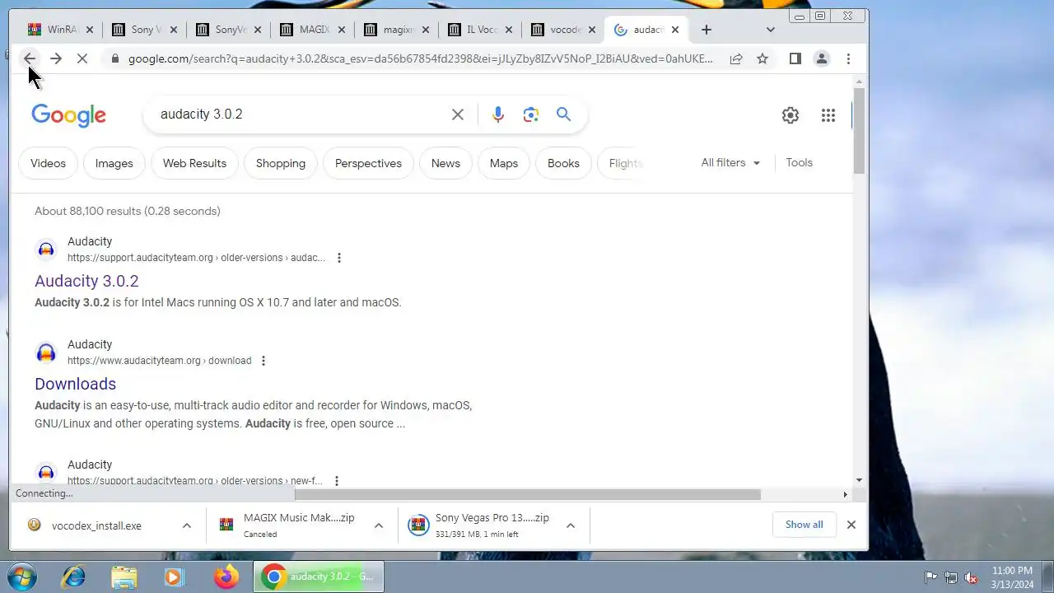This screenshot has height=593, width=1054.
Task: Close the WinRAR tab
Action: (89, 30)
